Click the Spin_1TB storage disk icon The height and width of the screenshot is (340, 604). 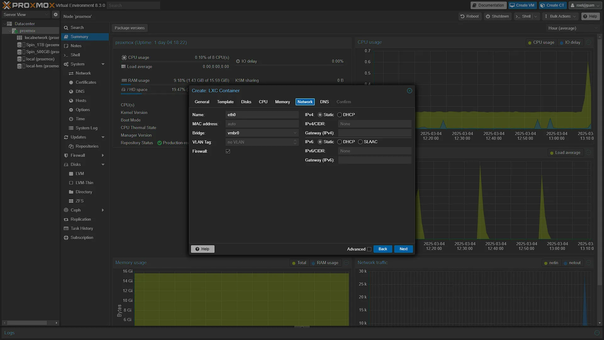tap(20, 45)
